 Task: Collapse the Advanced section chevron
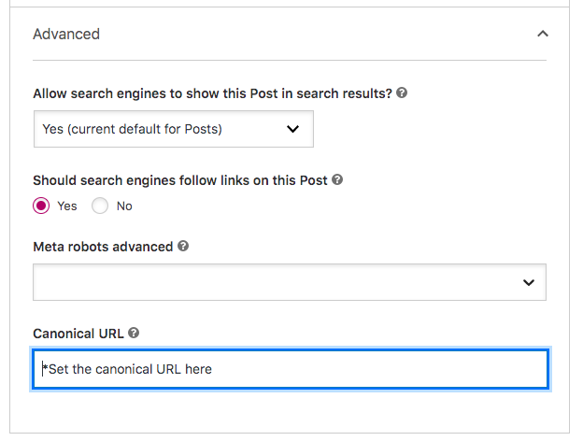tap(543, 34)
